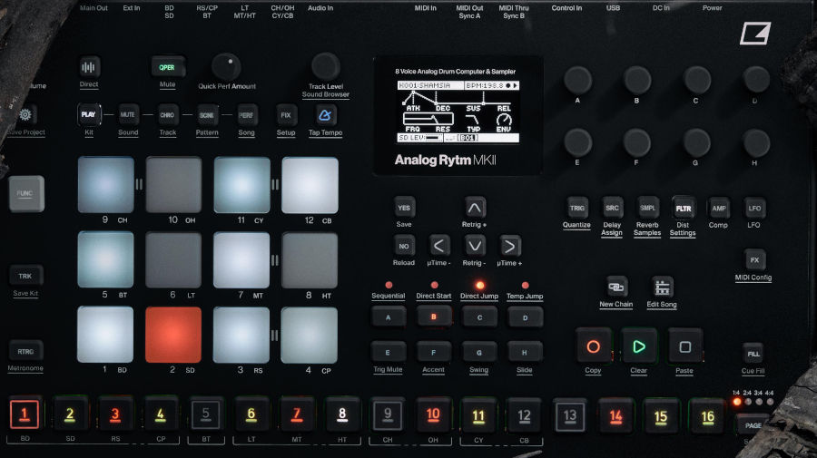817x458 pixels.
Task: Hit pad 10 OH
Action: (x=173, y=185)
